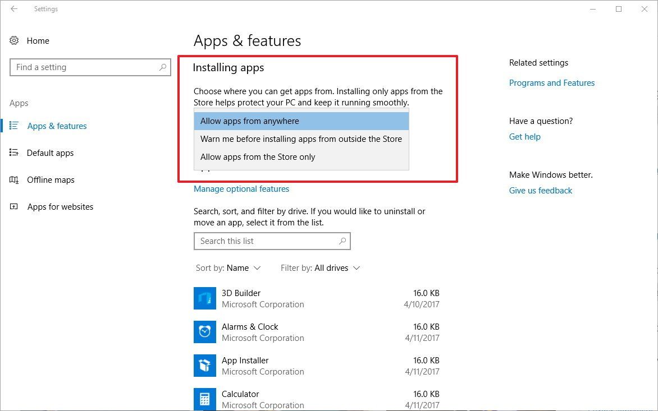658x411 pixels.
Task: Click the Apps for websites sidebar icon
Action: click(15, 207)
